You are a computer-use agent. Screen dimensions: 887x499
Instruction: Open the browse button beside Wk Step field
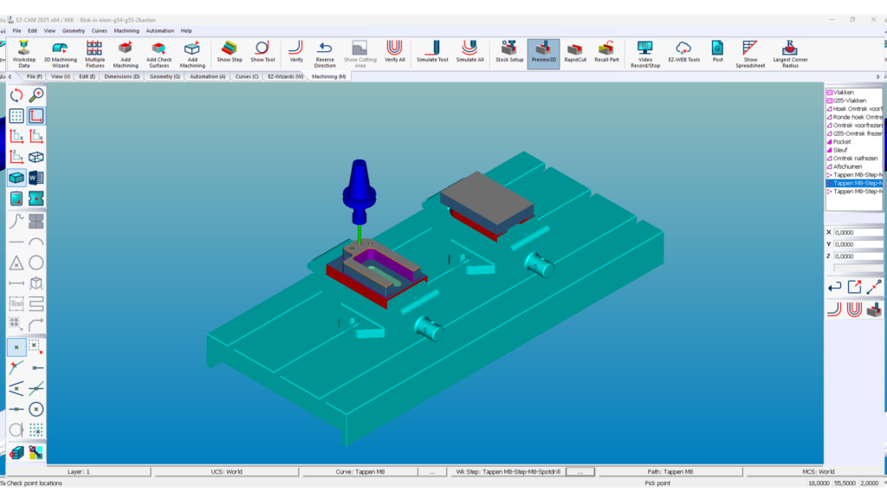tap(581, 472)
